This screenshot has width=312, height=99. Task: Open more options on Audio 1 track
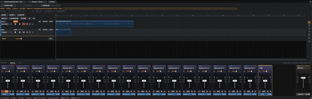click(x=32, y=24)
